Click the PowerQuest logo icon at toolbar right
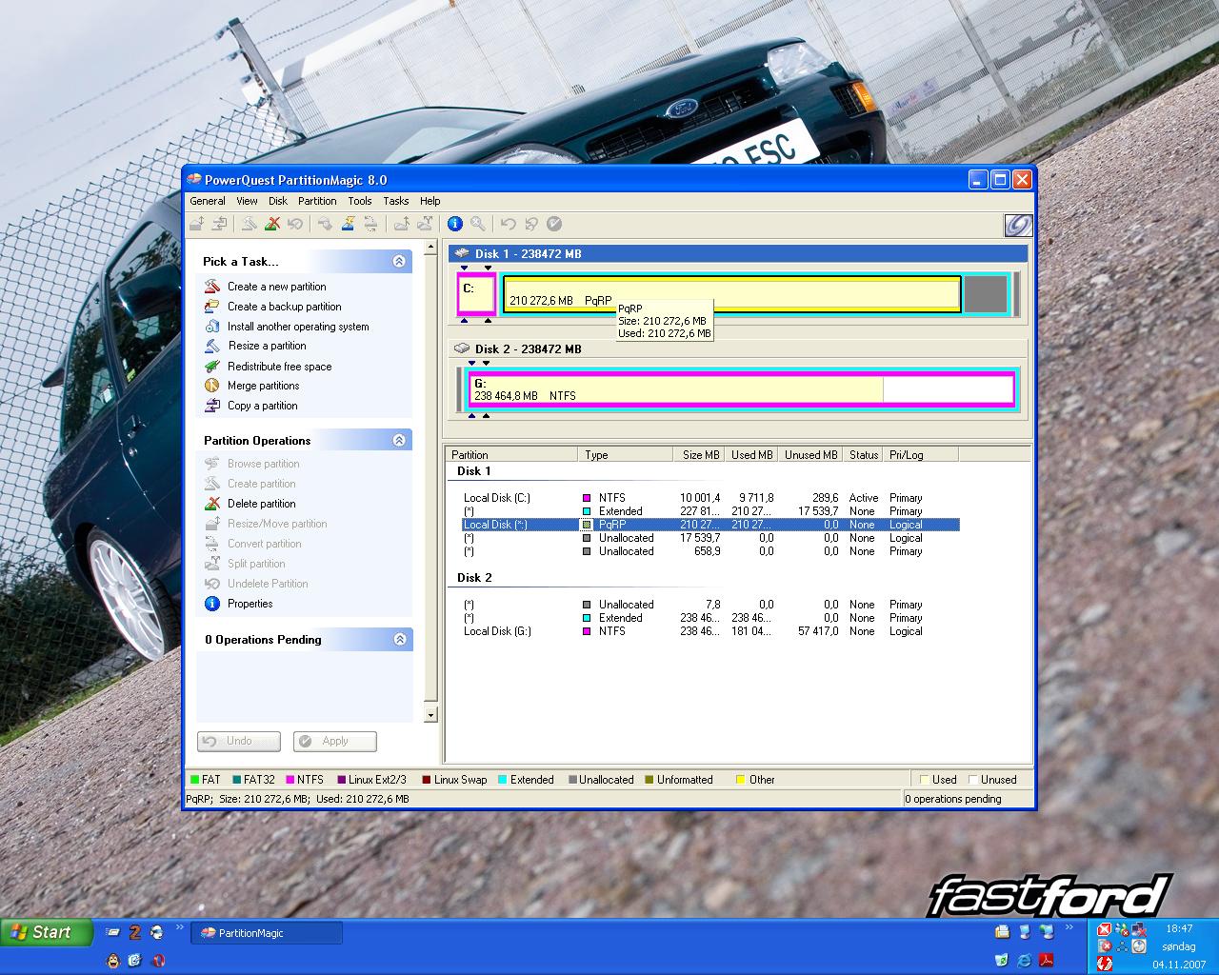1219x975 pixels. (1018, 225)
